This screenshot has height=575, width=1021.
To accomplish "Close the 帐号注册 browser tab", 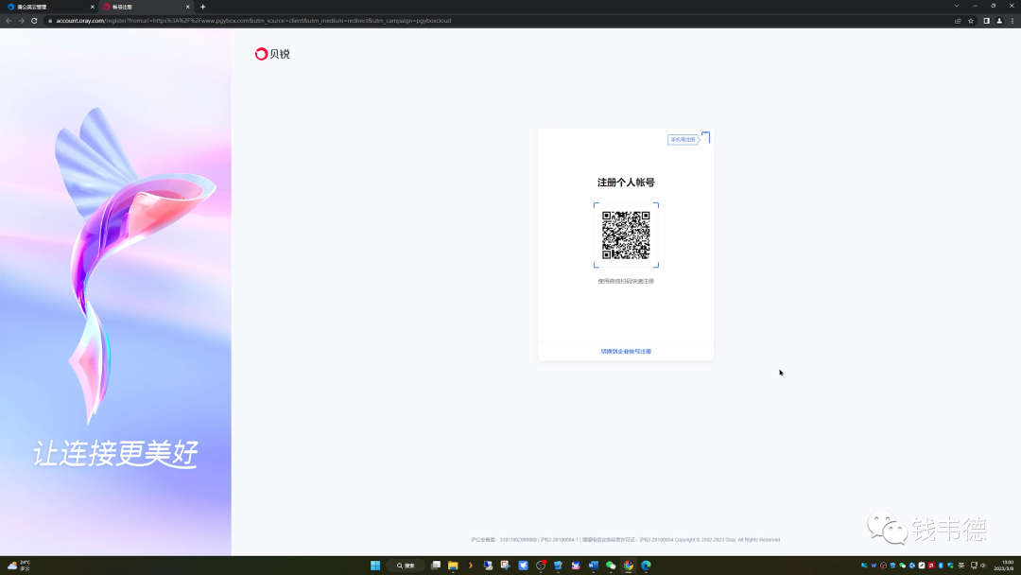I will (x=187, y=7).
